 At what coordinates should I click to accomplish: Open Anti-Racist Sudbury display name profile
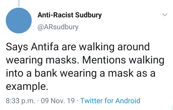70,15
